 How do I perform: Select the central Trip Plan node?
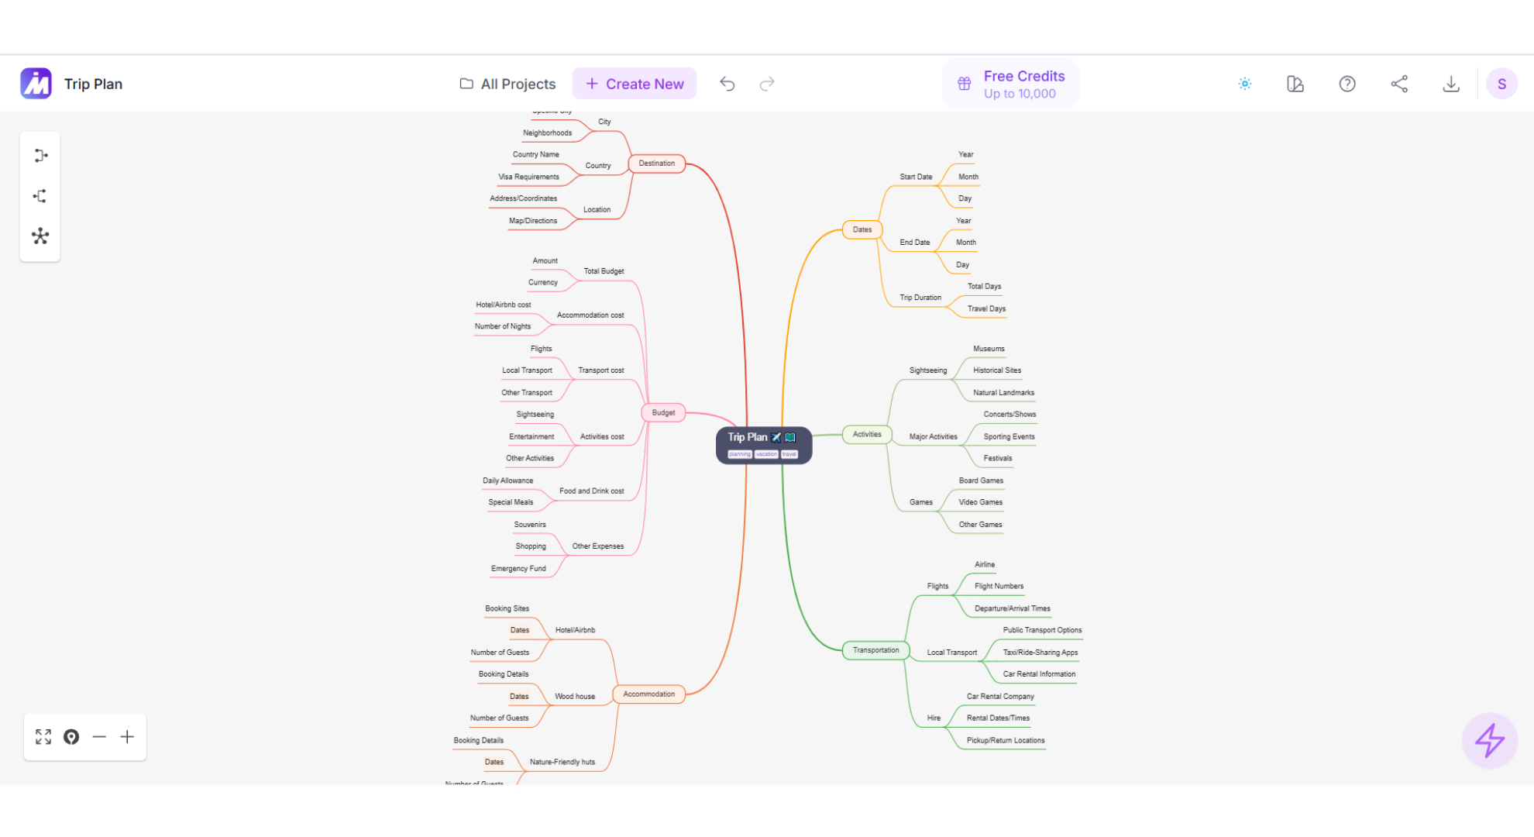[764, 445]
